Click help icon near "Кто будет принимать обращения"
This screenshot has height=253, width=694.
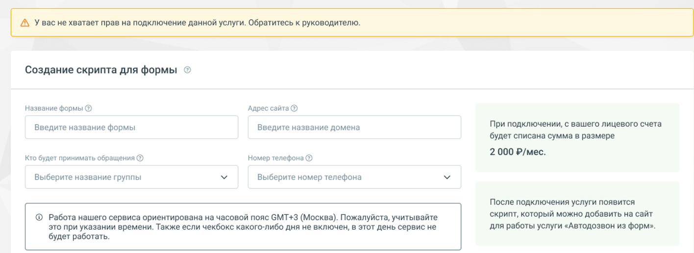click(x=140, y=158)
